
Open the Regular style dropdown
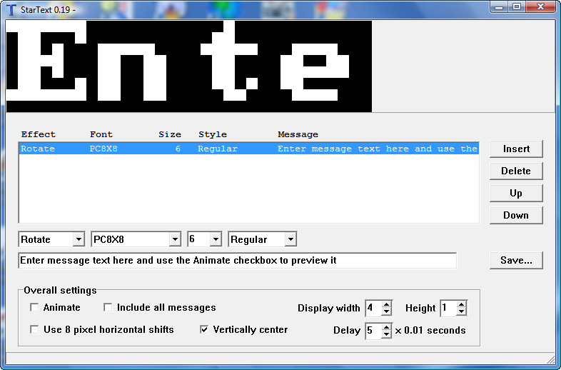coord(290,239)
